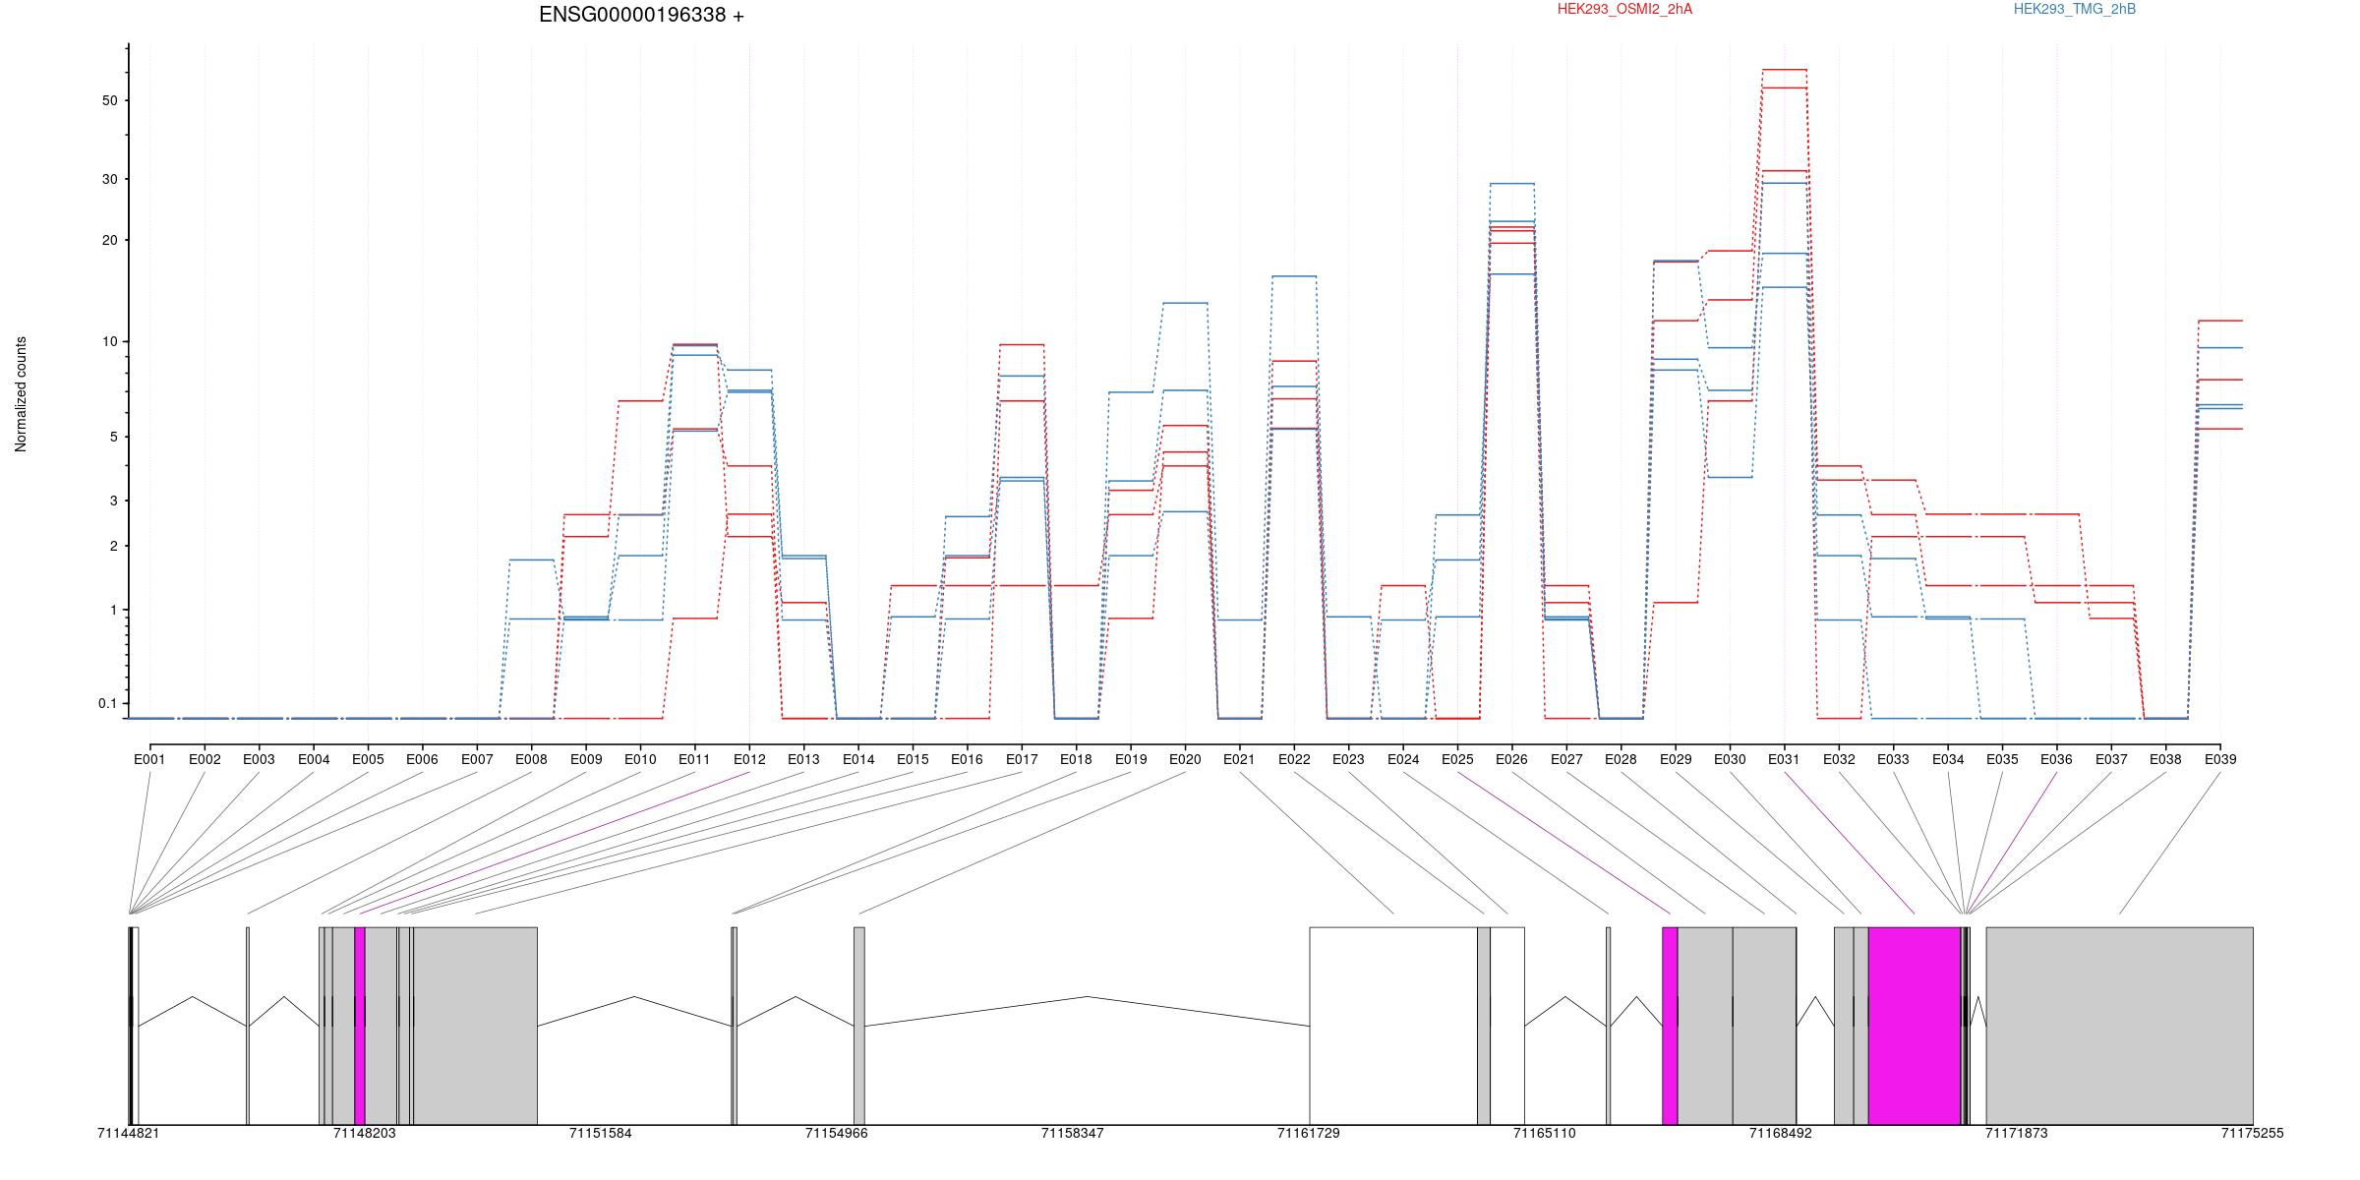The image size is (2360, 1180).
Task: Click exon label E012
Action: (749, 759)
